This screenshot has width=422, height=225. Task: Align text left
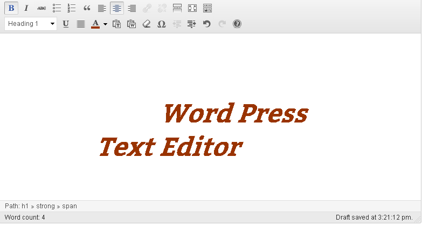pyautogui.click(x=102, y=8)
